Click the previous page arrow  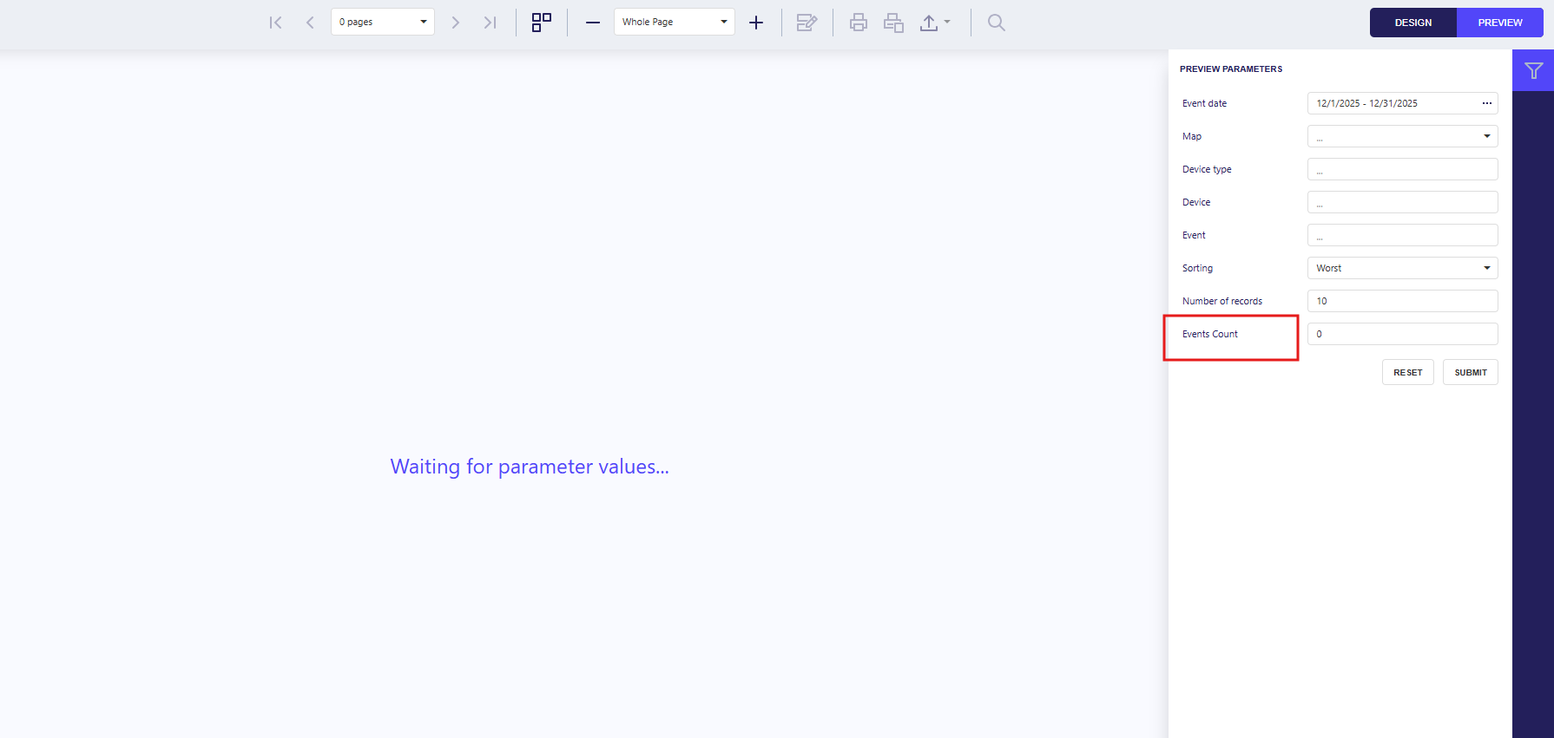[310, 23]
